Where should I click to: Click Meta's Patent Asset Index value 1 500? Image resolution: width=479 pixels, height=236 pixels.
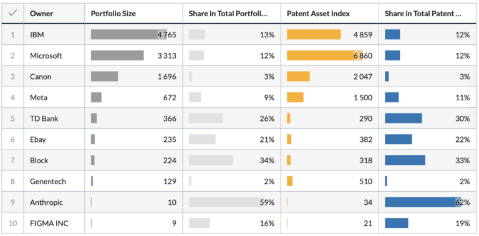pyautogui.click(x=363, y=98)
